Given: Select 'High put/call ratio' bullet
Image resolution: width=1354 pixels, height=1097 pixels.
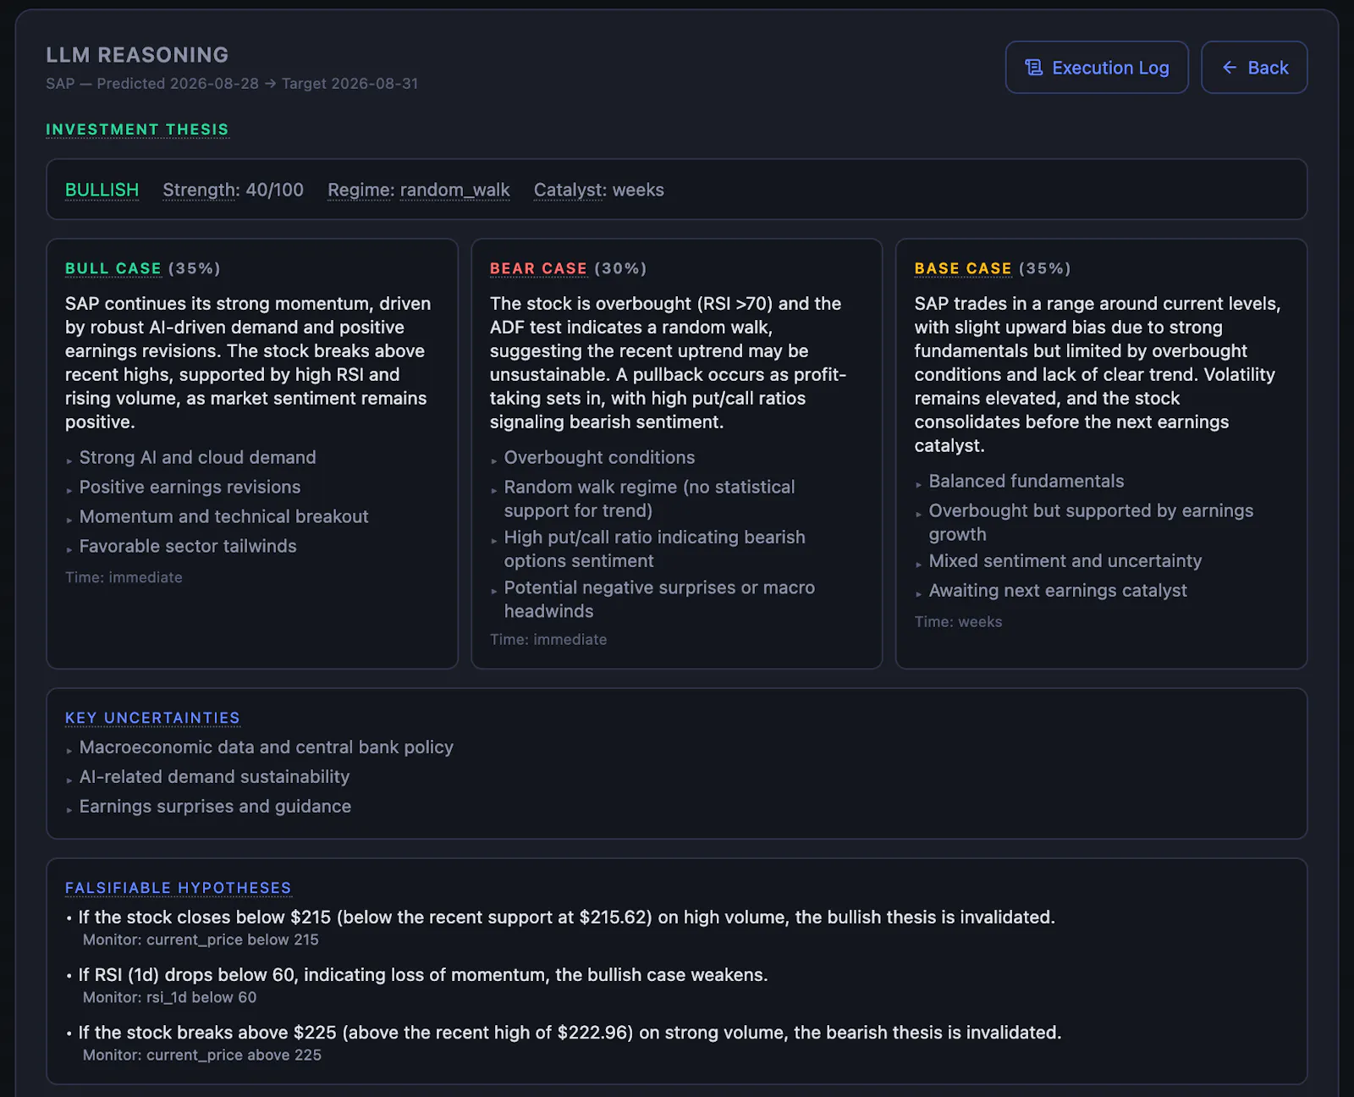Looking at the screenshot, I should pyautogui.click(x=654, y=548).
